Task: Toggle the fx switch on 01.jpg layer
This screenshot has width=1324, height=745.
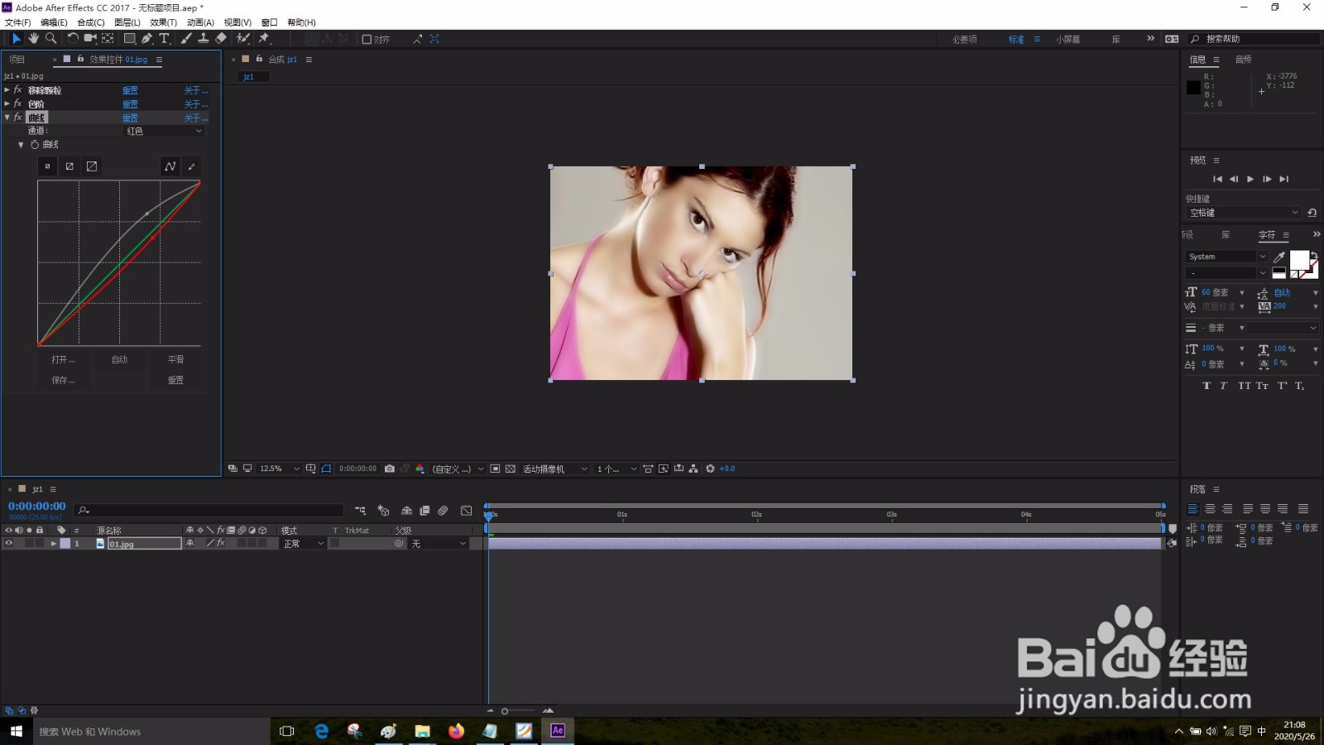Action: pos(221,544)
